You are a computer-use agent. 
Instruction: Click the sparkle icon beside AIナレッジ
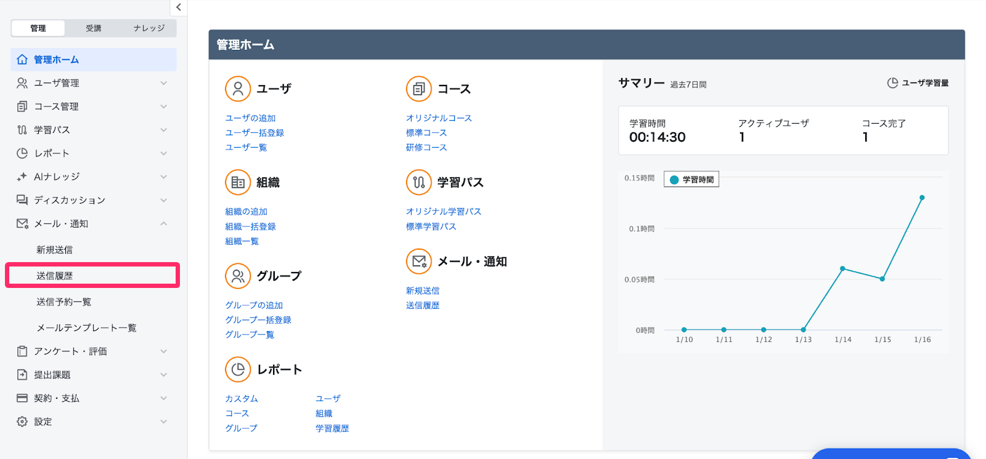pos(22,177)
